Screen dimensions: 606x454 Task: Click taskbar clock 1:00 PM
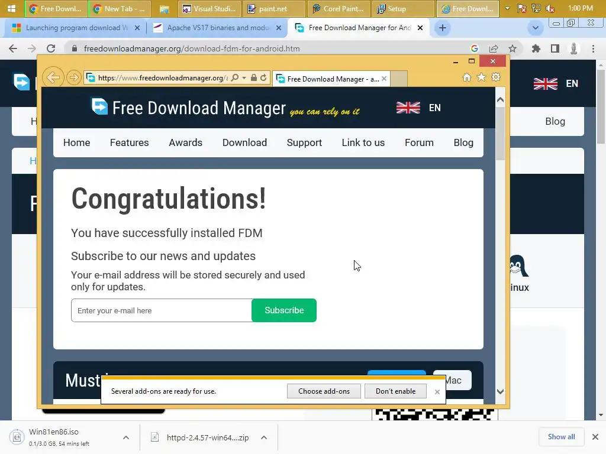click(580, 8)
